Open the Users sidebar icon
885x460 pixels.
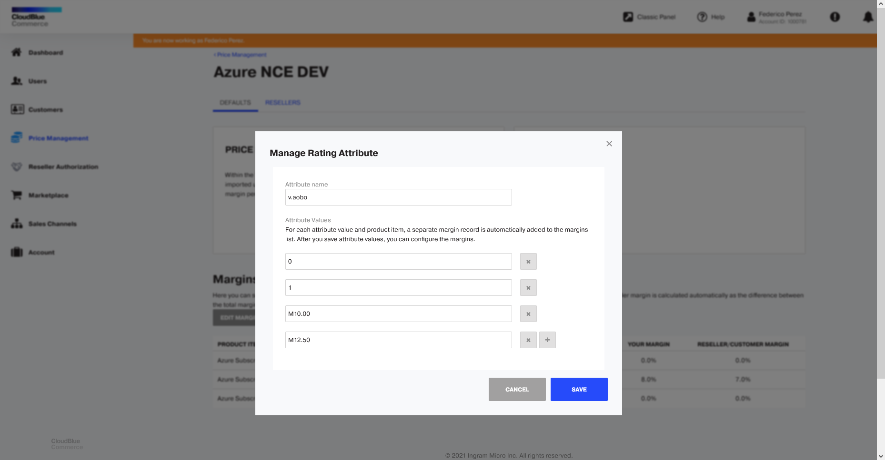point(17,81)
